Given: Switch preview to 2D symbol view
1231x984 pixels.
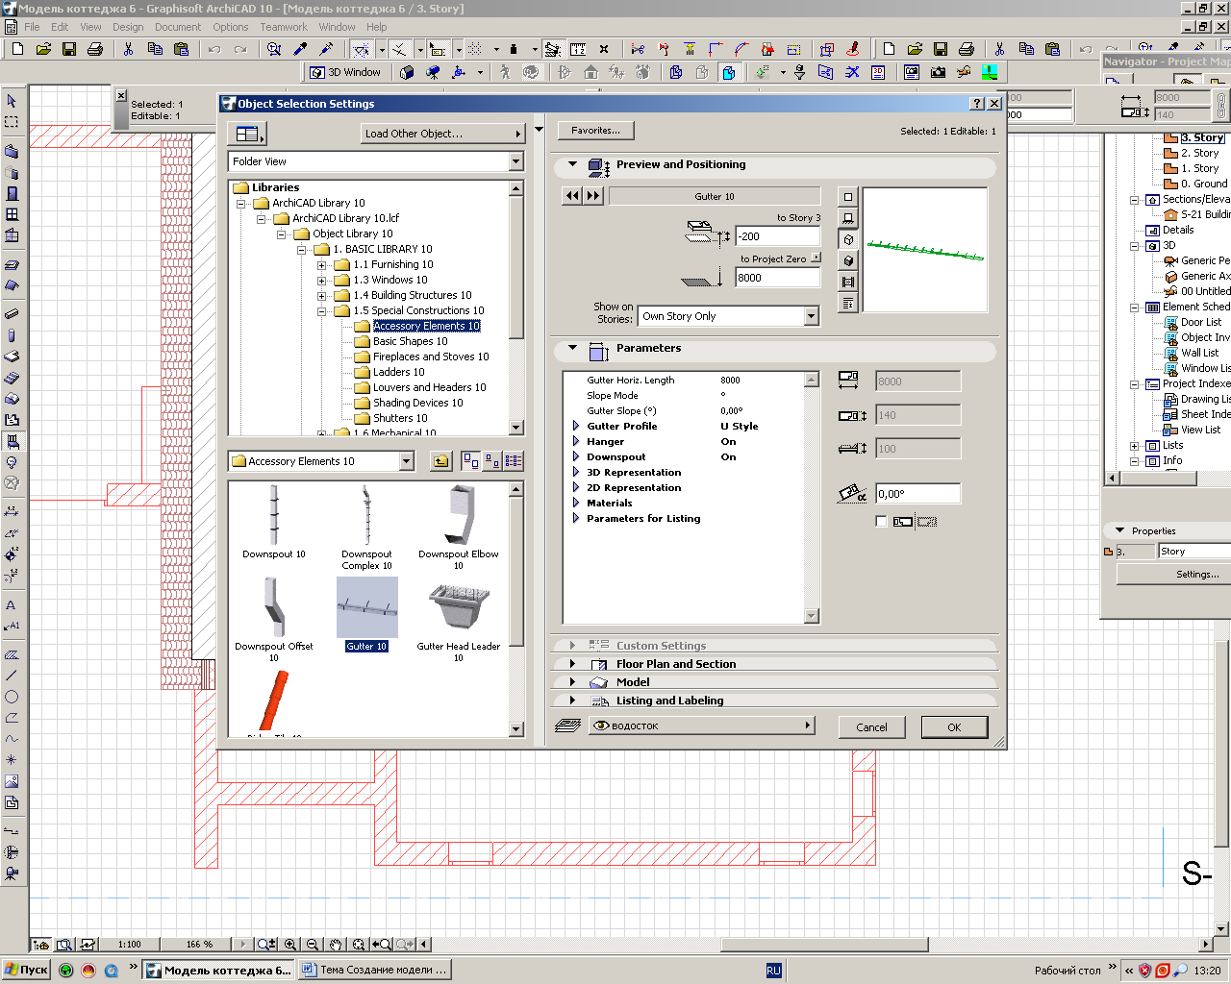Looking at the screenshot, I should coord(847,197).
